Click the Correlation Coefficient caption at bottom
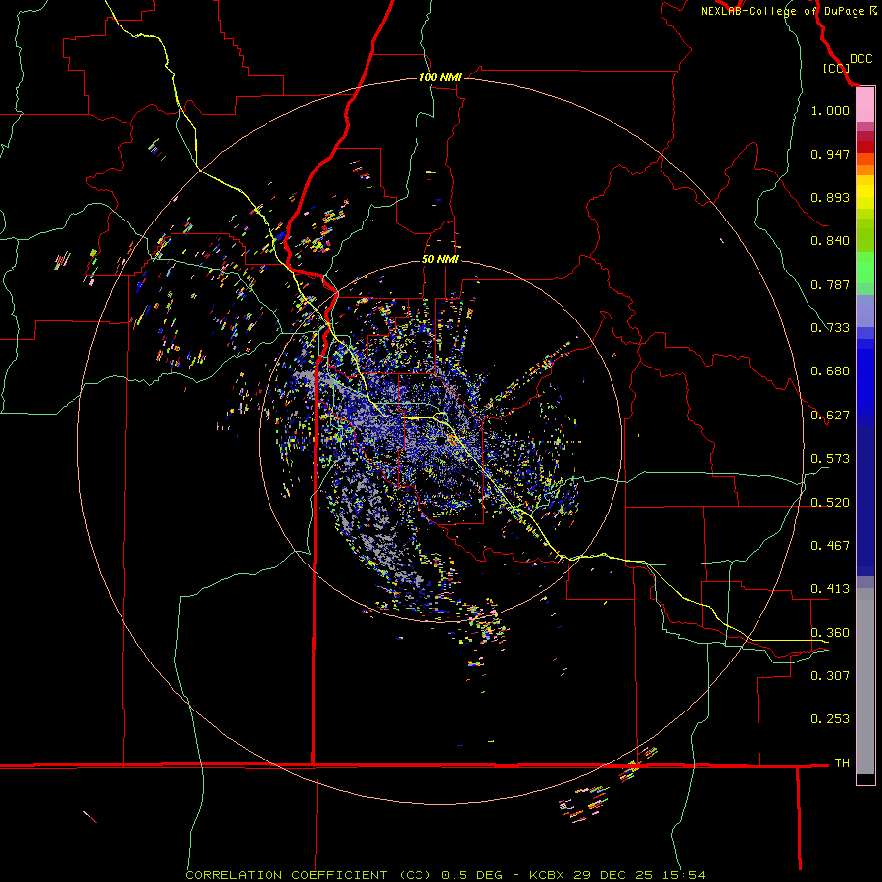882x882 pixels. pos(445,875)
